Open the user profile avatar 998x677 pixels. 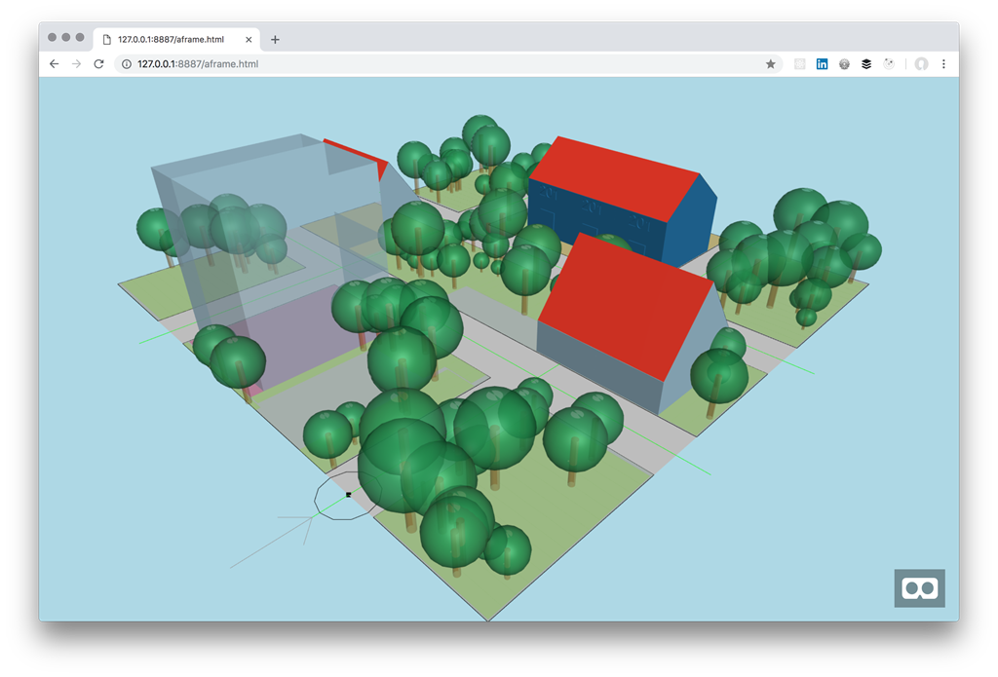921,64
